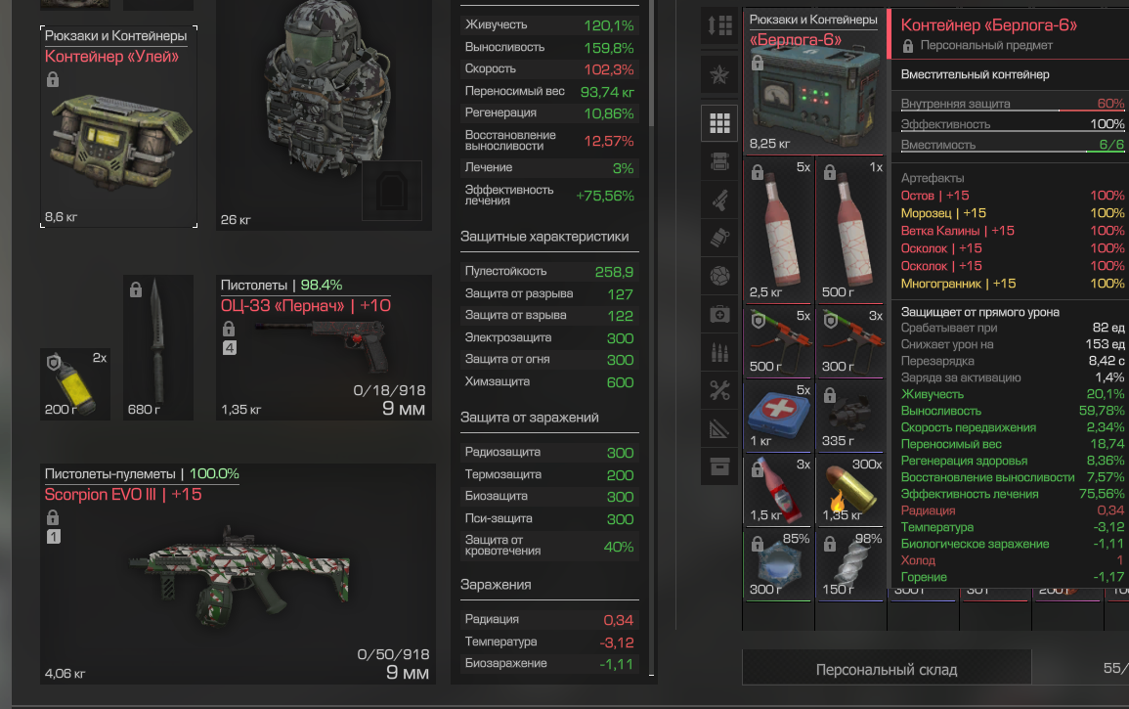Image resolution: width=1129 pixels, height=709 pixels.
Task: Select the 5x injector stack 500 г
Action: 778,341
